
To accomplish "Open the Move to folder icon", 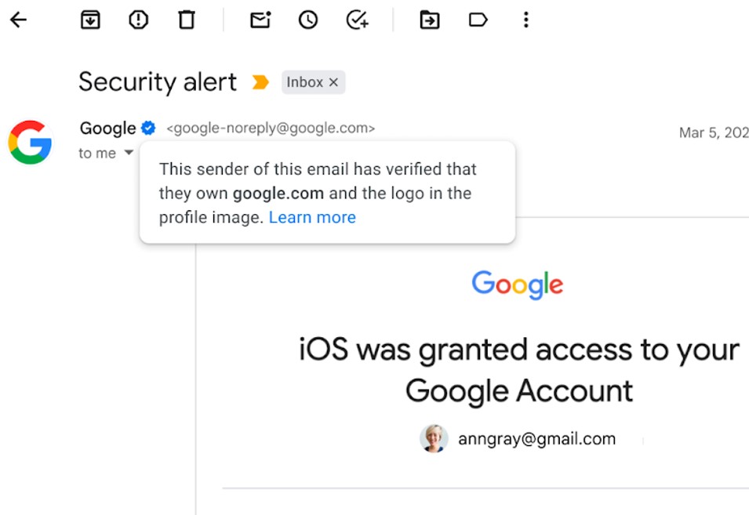I will [x=430, y=20].
